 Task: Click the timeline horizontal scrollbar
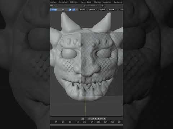(86, 125)
